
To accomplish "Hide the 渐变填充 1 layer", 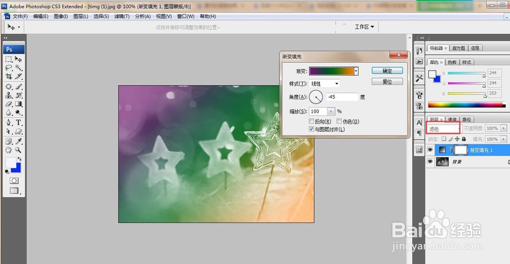I will [430, 150].
